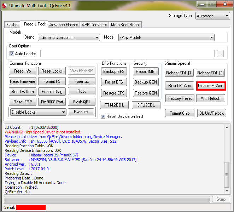Image resolution: width=234 pixels, height=212 pixels.
Task: Click the Backup QCN button
Action: pos(146,82)
